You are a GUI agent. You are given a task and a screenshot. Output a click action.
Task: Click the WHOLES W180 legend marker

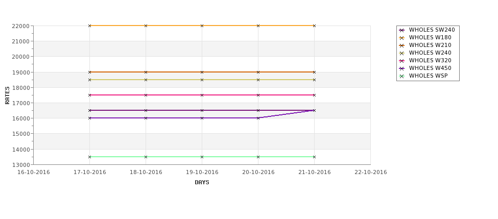[x=402, y=38]
